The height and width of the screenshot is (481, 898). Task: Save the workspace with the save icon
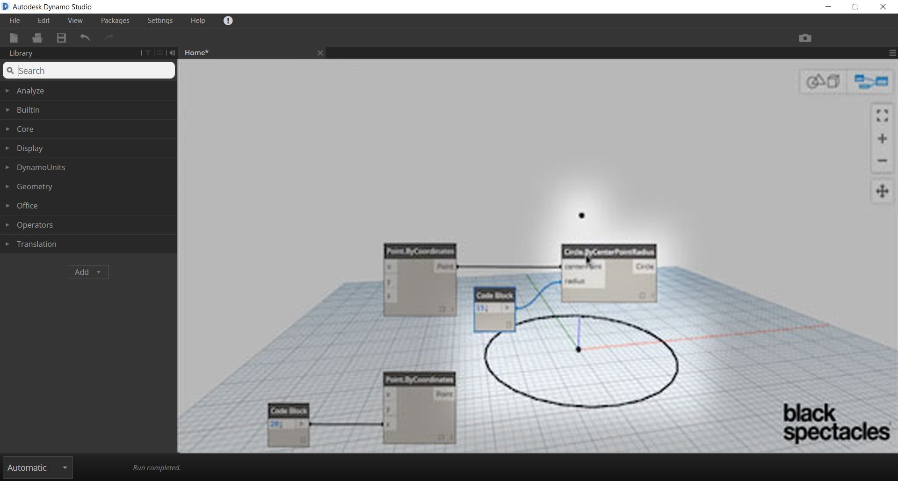[61, 38]
